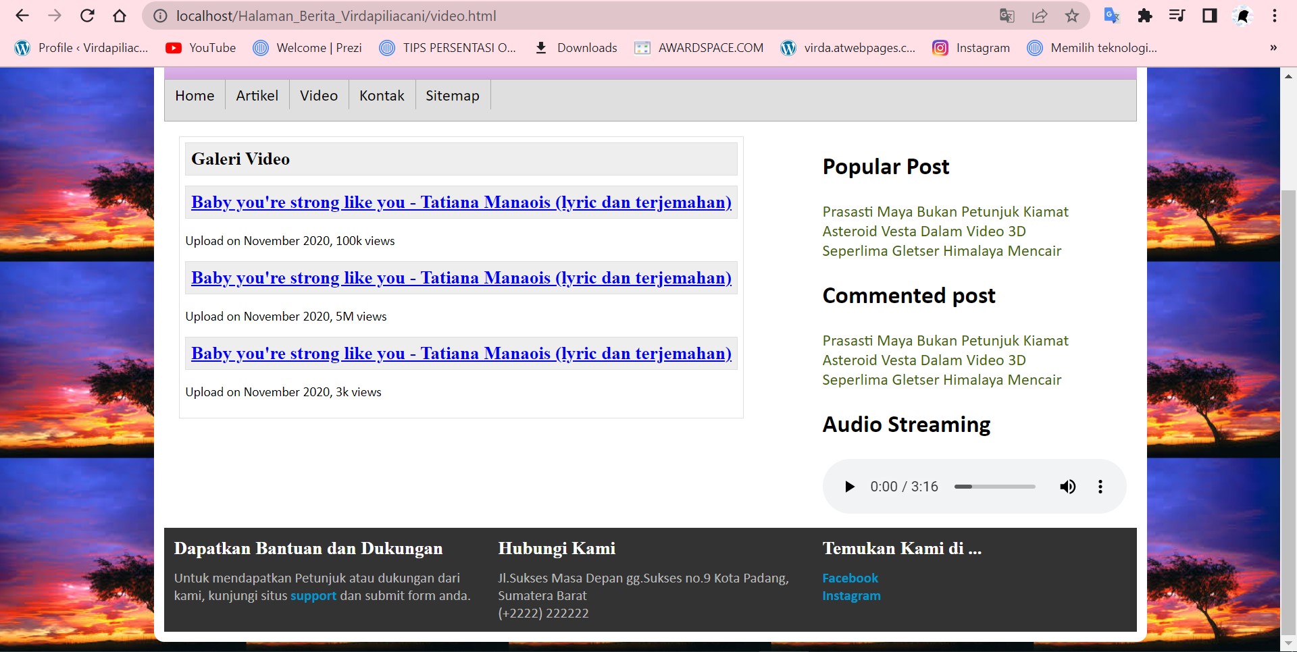The height and width of the screenshot is (652, 1297).
Task: Open the Instagram bookmark in bookmarks bar
Action: coord(971,48)
